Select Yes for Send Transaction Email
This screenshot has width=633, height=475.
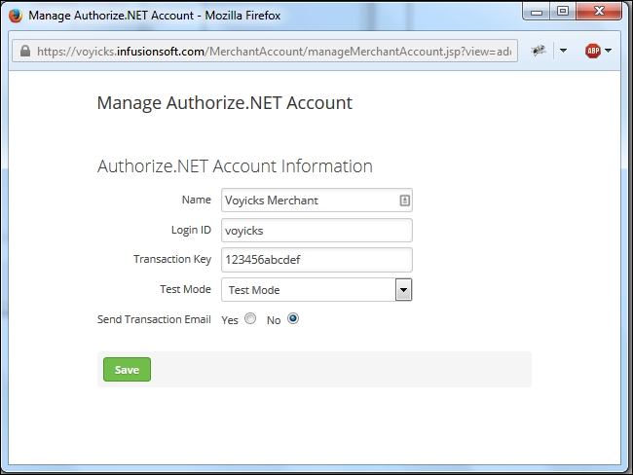250,319
